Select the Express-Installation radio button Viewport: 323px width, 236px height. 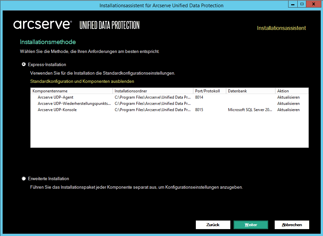(24, 64)
